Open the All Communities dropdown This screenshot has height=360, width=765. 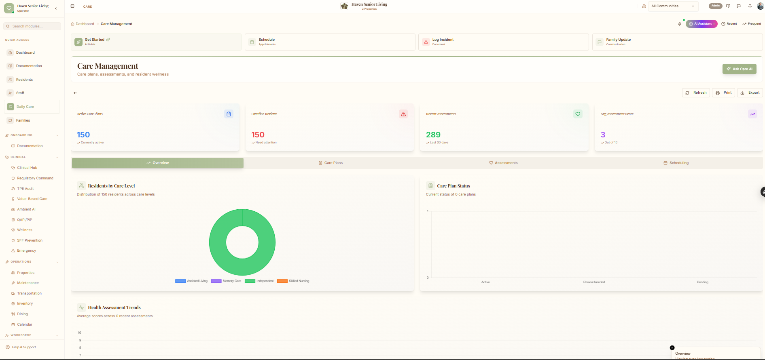tap(673, 6)
